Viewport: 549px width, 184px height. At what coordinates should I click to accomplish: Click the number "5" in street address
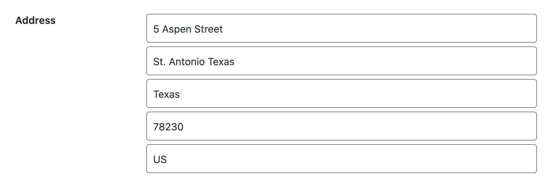pos(156,29)
